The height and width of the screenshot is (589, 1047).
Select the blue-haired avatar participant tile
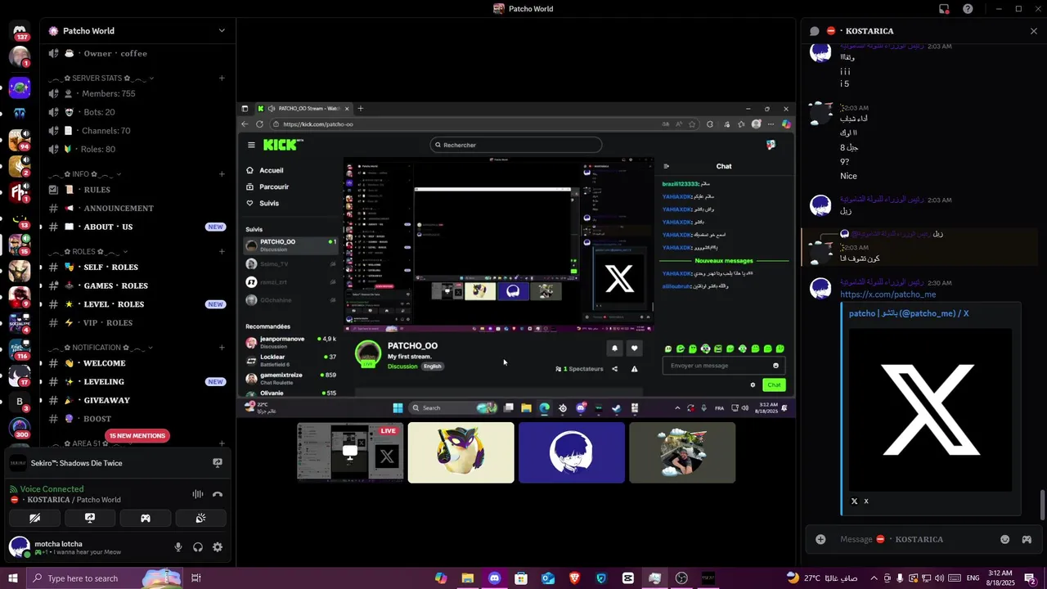(572, 452)
